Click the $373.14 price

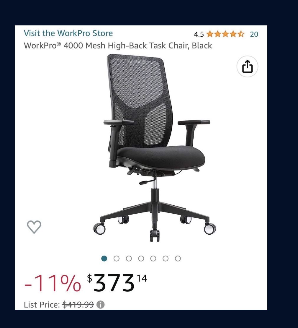coord(117,282)
